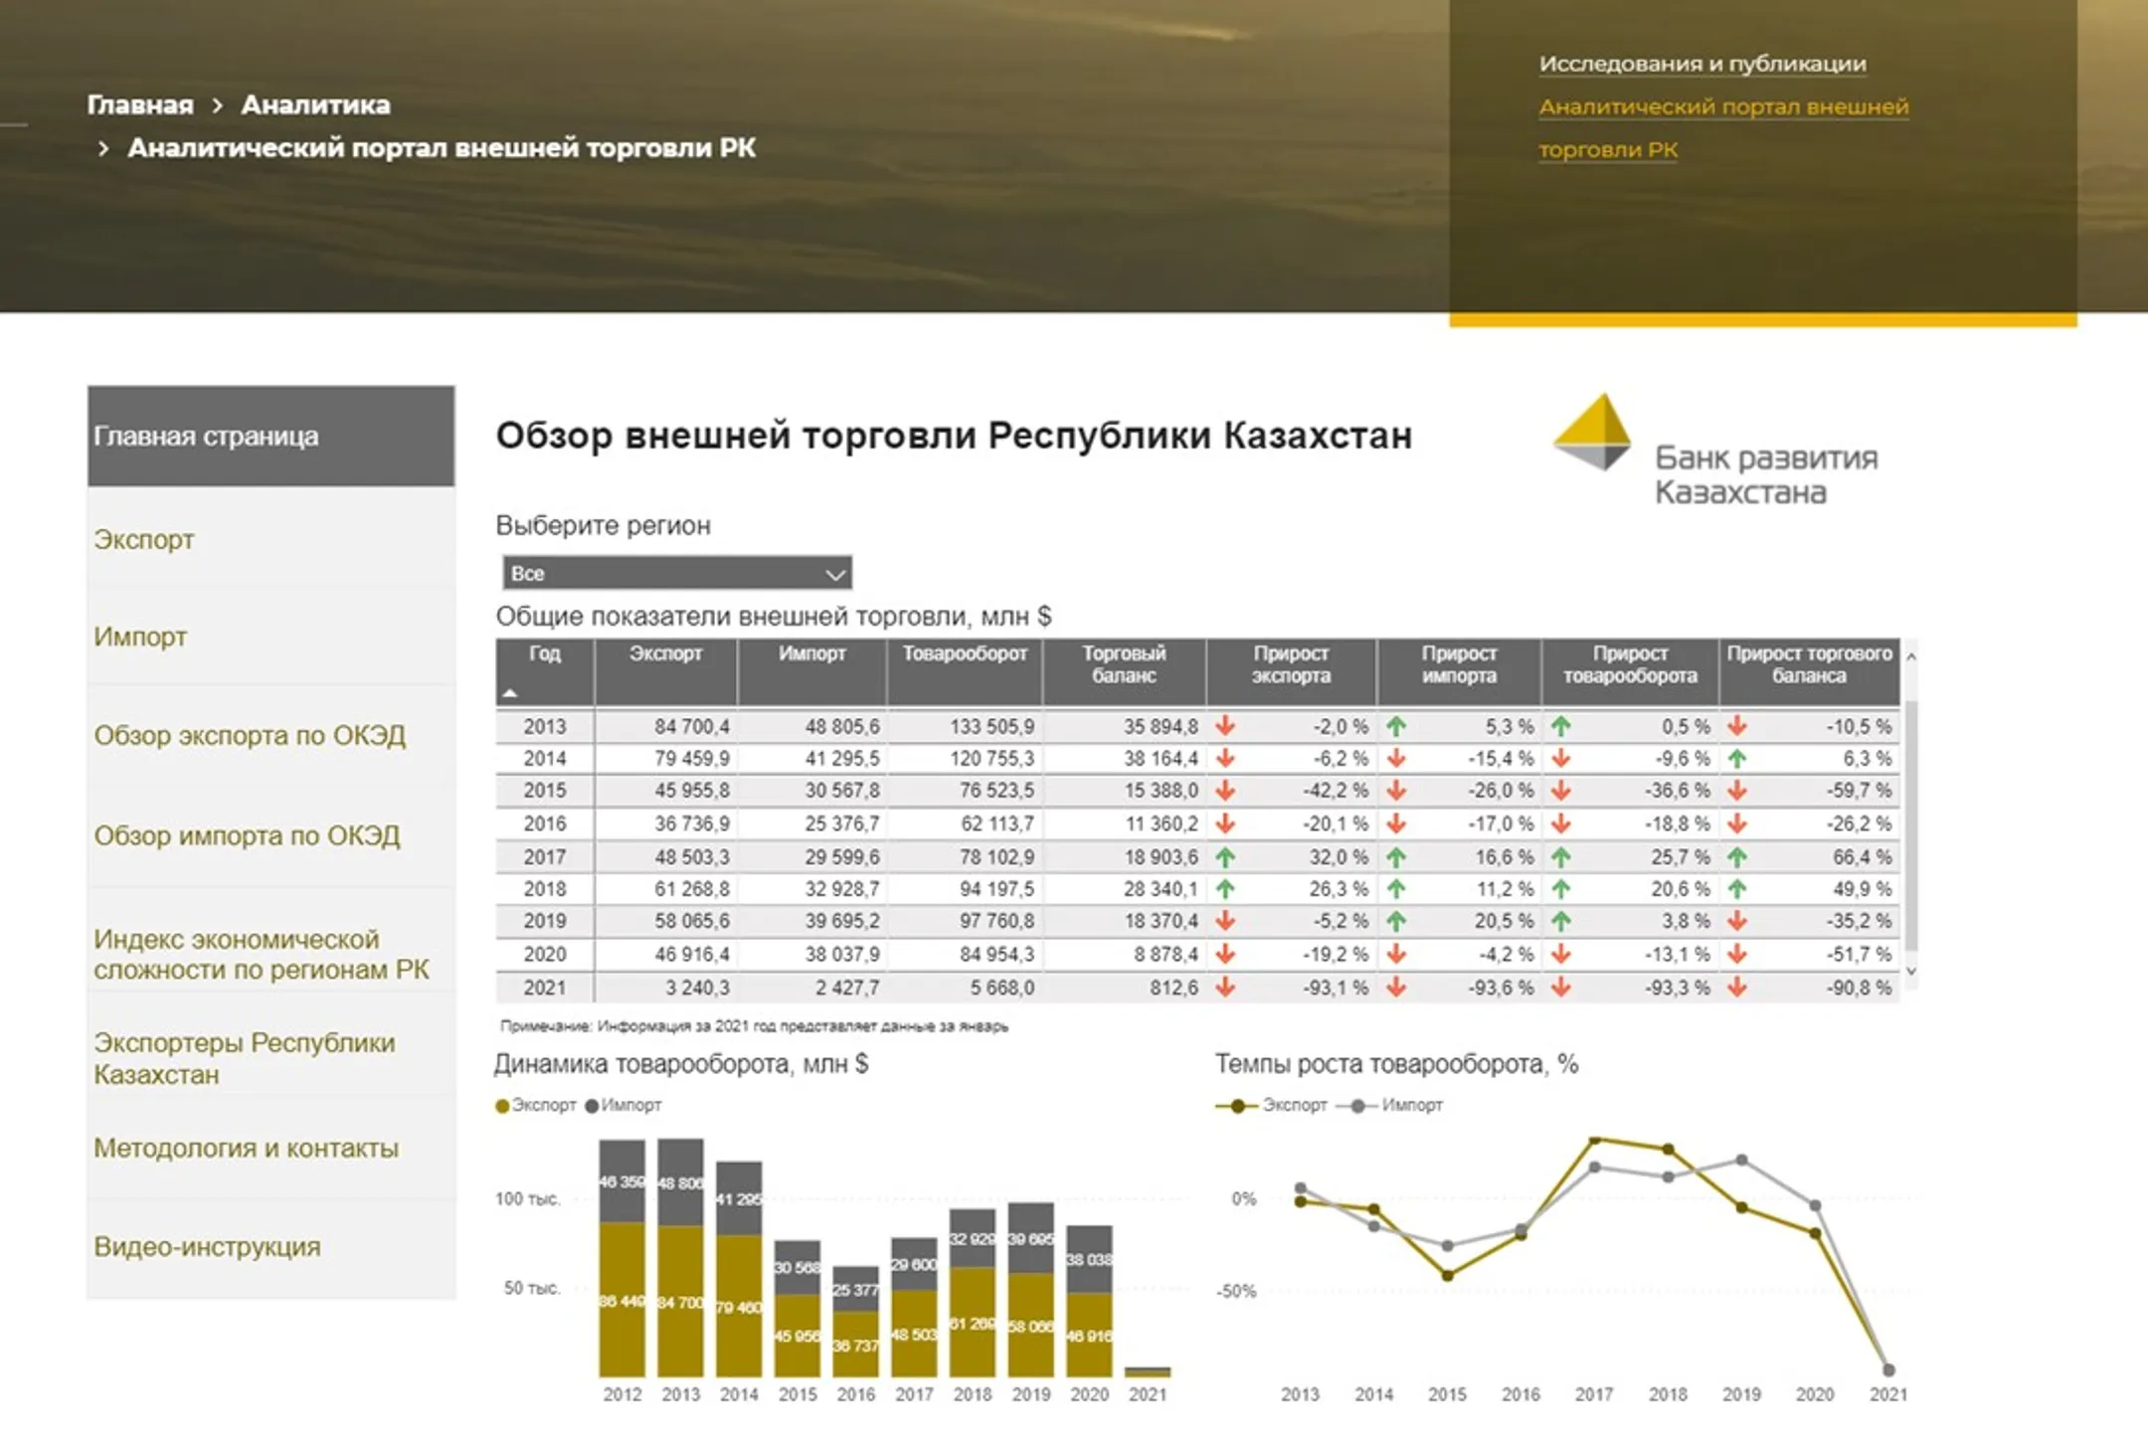Open Исследования и публикации link
This screenshot has width=2148, height=1452.
click(x=1702, y=64)
